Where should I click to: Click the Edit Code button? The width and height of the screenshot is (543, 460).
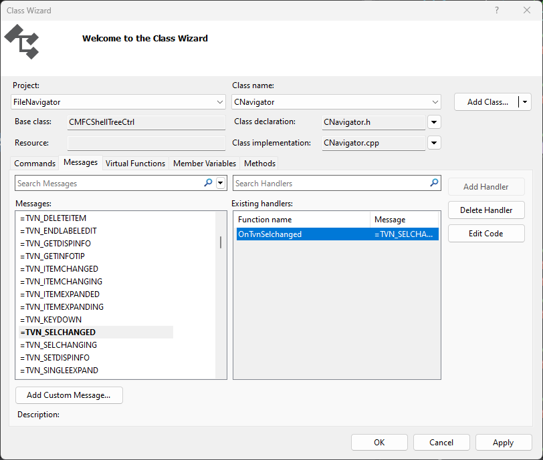tap(486, 234)
